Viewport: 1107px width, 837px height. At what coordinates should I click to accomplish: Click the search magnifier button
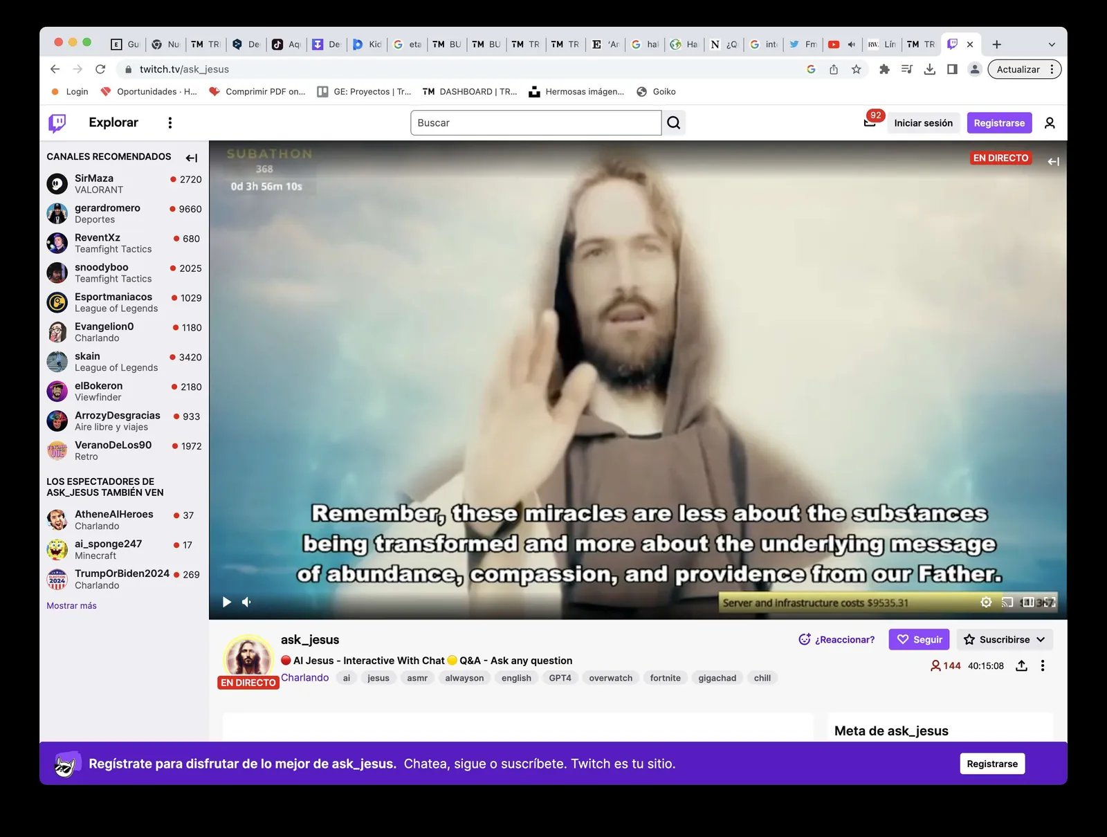pos(673,122)
